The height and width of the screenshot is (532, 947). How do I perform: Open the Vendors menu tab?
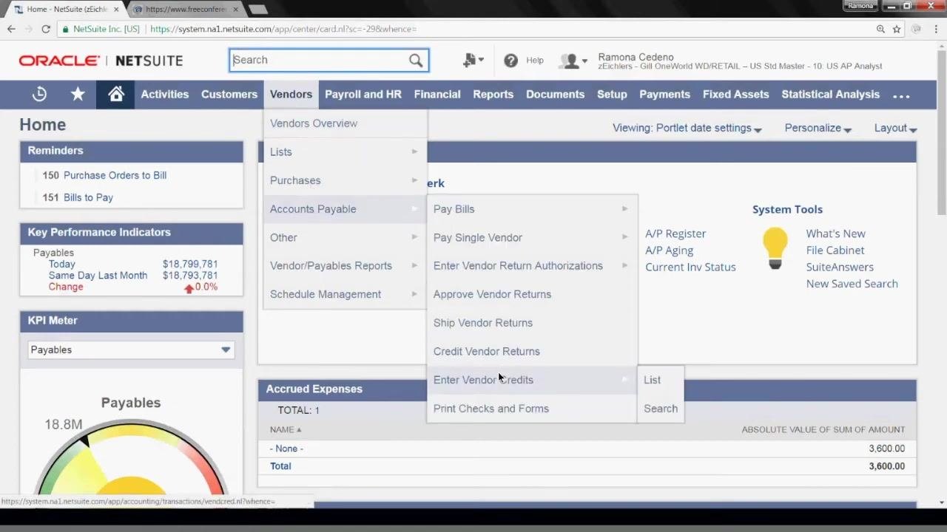click(x=291, y=94)
